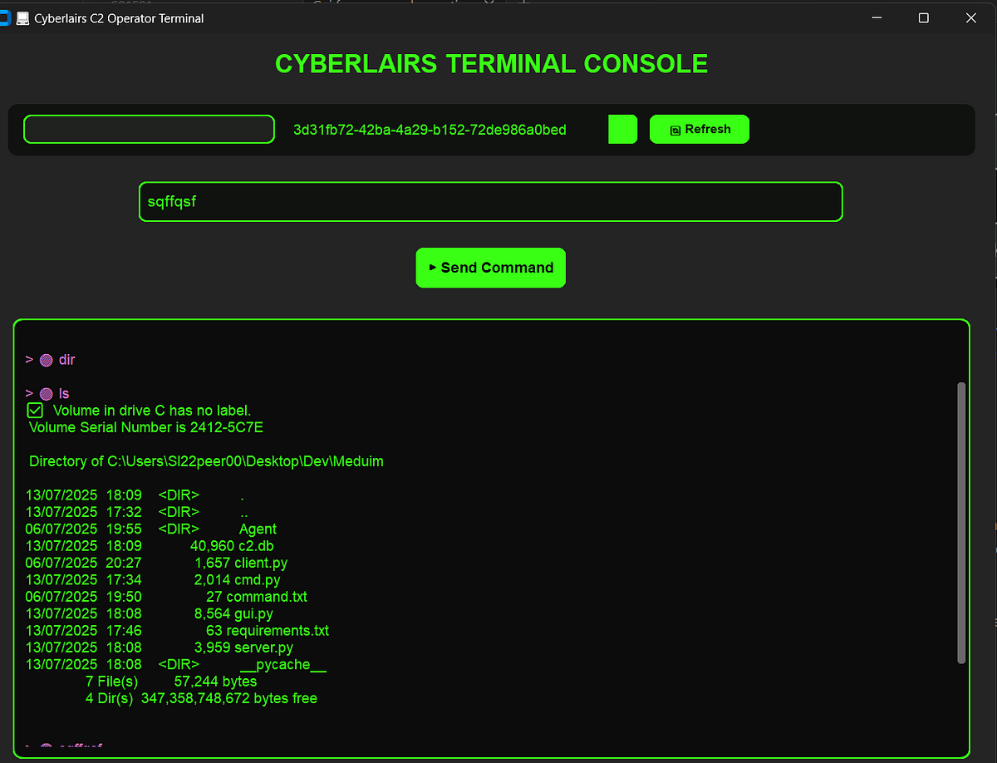The height and width of the screenshot is (763, 997).
Task: Click the globe icon beside the "ls" command
Action: [x=47, y=393]
